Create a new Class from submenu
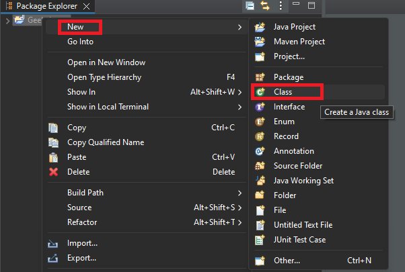The image size is (405, 272). coord(318,92)
